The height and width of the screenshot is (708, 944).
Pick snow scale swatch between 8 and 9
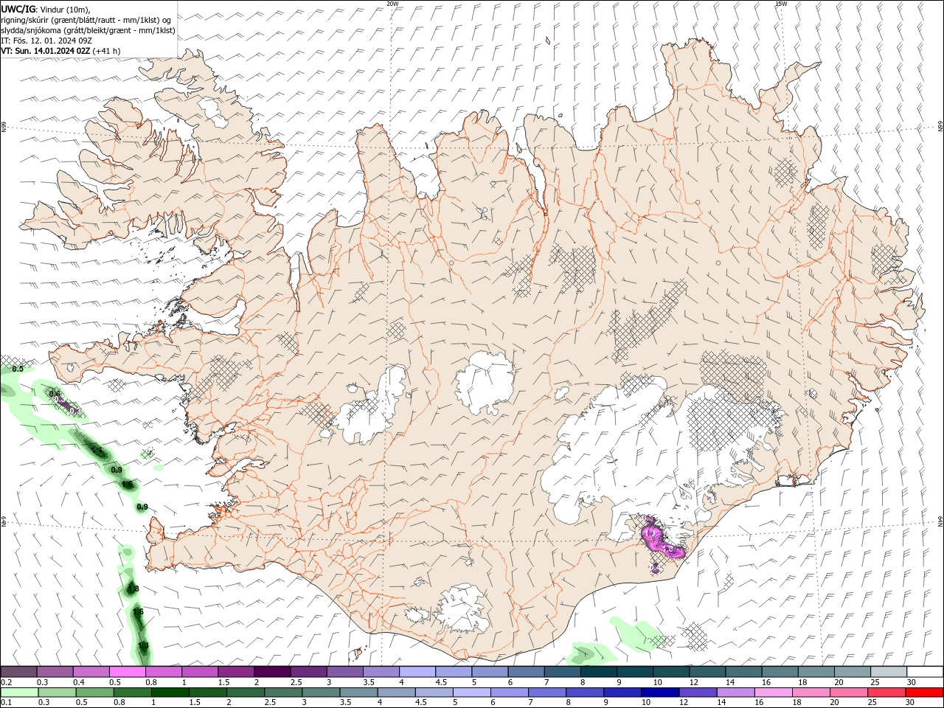(598, 671)
